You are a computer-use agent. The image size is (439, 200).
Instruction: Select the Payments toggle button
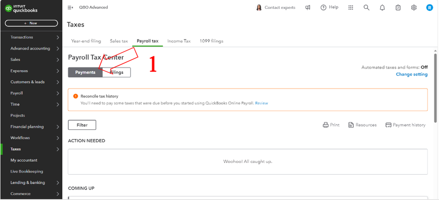[x=85, y=72]
